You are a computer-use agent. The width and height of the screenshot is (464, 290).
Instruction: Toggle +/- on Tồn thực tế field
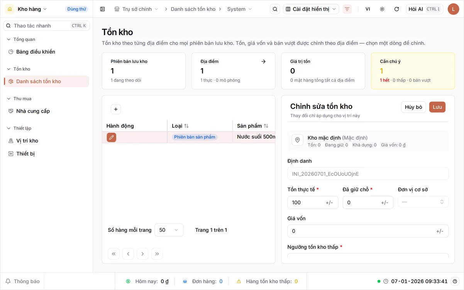click(329, 202)
